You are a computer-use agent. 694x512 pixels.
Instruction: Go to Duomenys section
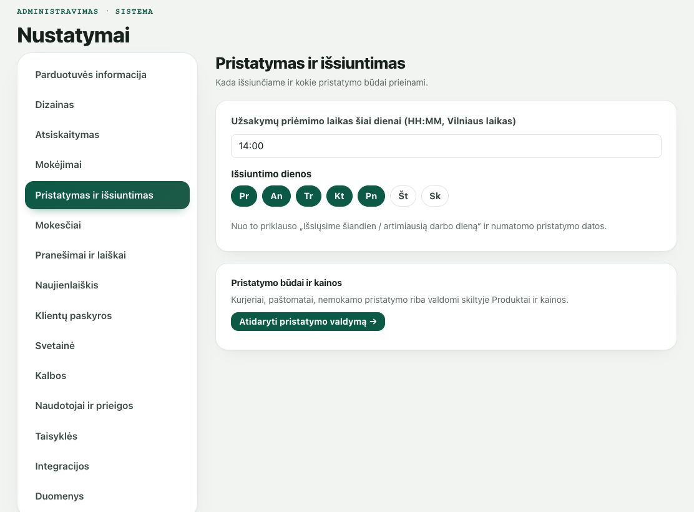[x=107, y=496]
